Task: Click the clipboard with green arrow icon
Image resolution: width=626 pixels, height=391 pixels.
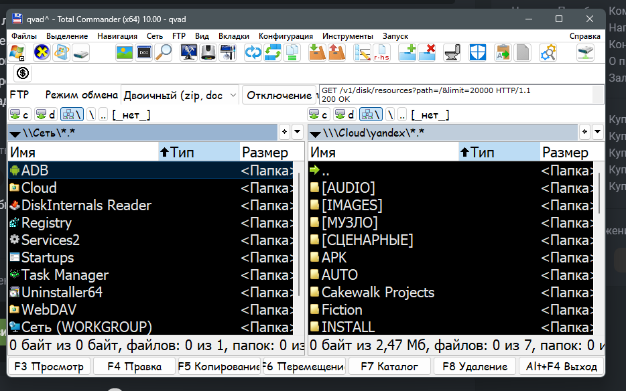Action: 503,53
